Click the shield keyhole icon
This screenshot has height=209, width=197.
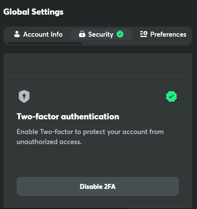pos(24,96)
